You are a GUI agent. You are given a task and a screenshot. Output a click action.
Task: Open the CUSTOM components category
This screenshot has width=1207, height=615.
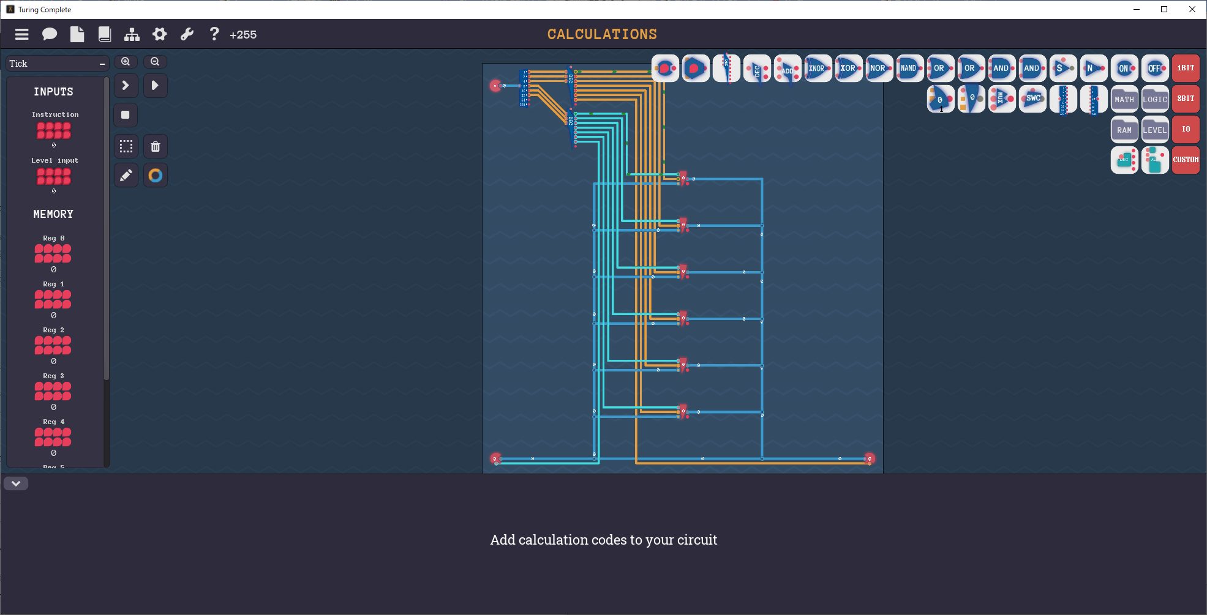click(1186, 160)
